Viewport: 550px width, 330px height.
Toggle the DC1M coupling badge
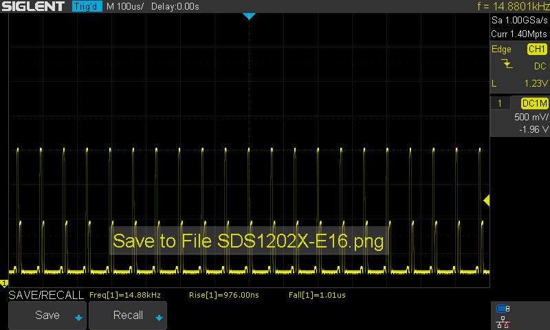tap(534, 103)
